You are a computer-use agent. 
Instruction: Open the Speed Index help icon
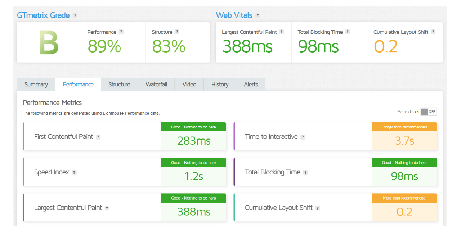pyautogui.click(x=74, y=172)
